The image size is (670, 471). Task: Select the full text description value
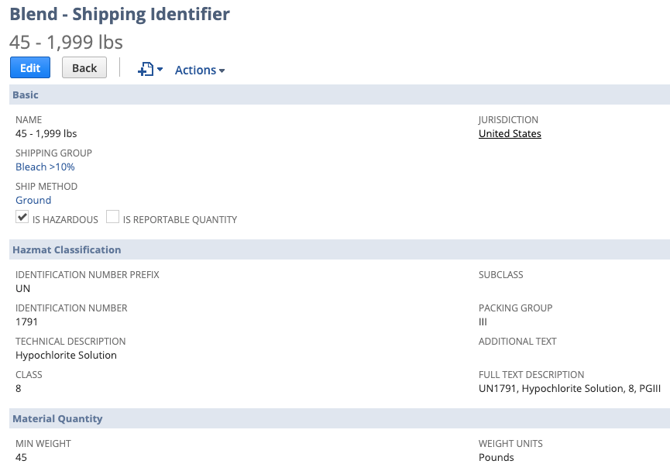(x=569, y=389)
